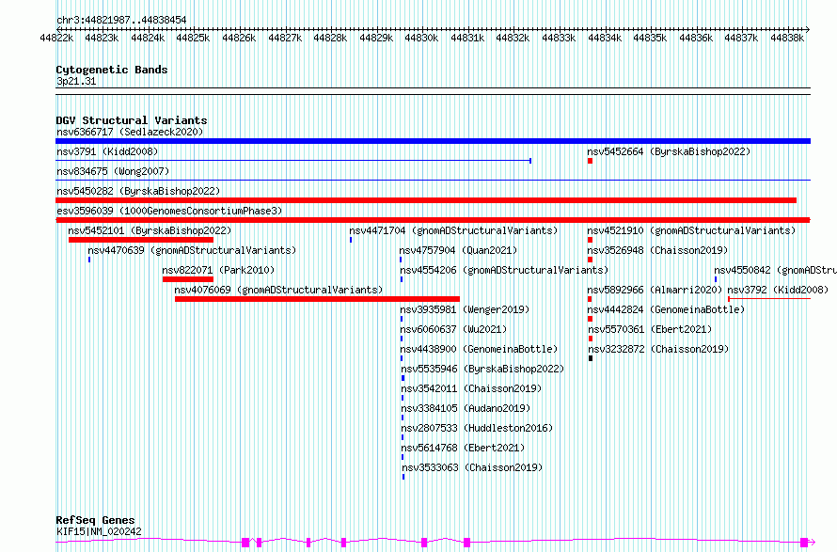The height and width of the screenshot is (552, 837).
Task: Open variant nsv822071 (Park2010)
Action: point(218,270)
